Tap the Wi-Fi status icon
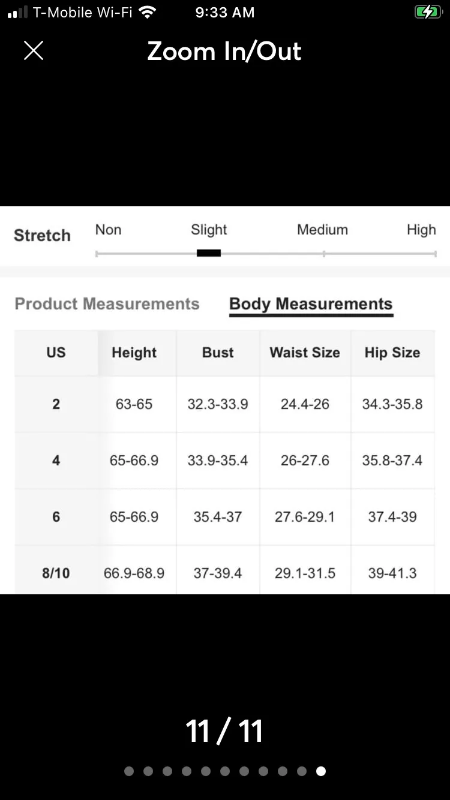Screen dimensions: 450x800 click(147, 12)
